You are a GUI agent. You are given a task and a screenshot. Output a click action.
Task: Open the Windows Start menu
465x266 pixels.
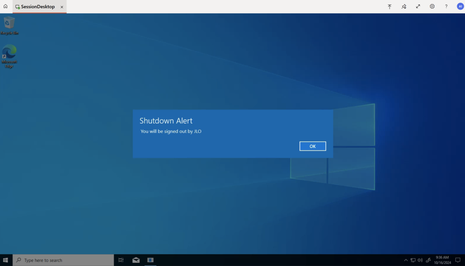tap(5, 260)
